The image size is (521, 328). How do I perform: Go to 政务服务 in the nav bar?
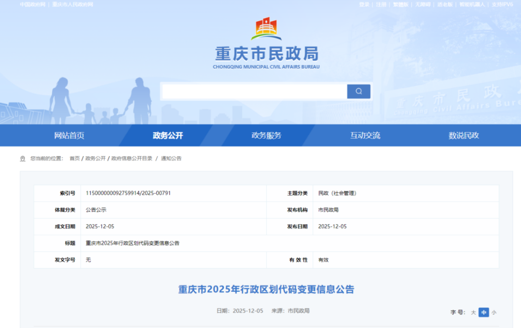click(266, 135)
